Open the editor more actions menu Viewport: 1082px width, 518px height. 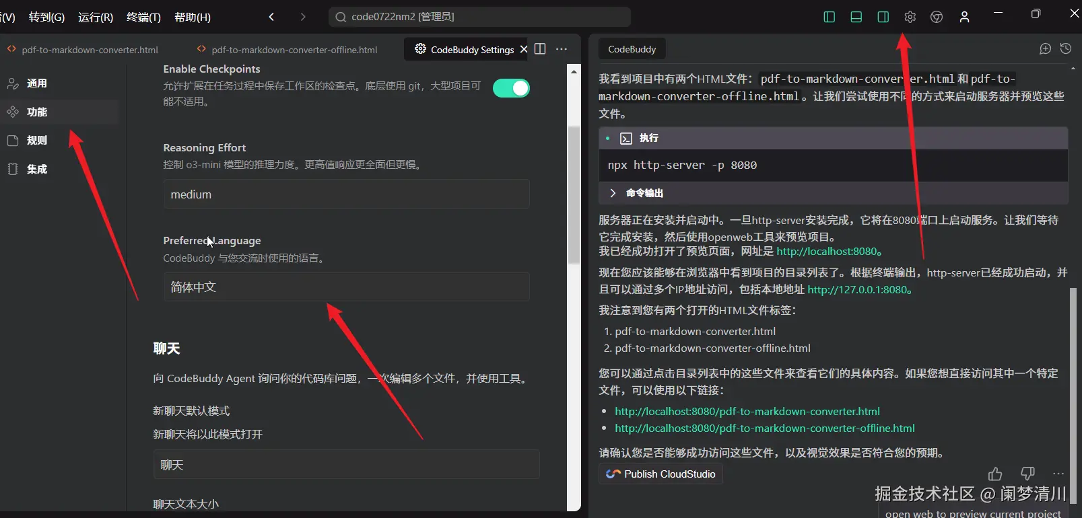[x=562, y=49]
